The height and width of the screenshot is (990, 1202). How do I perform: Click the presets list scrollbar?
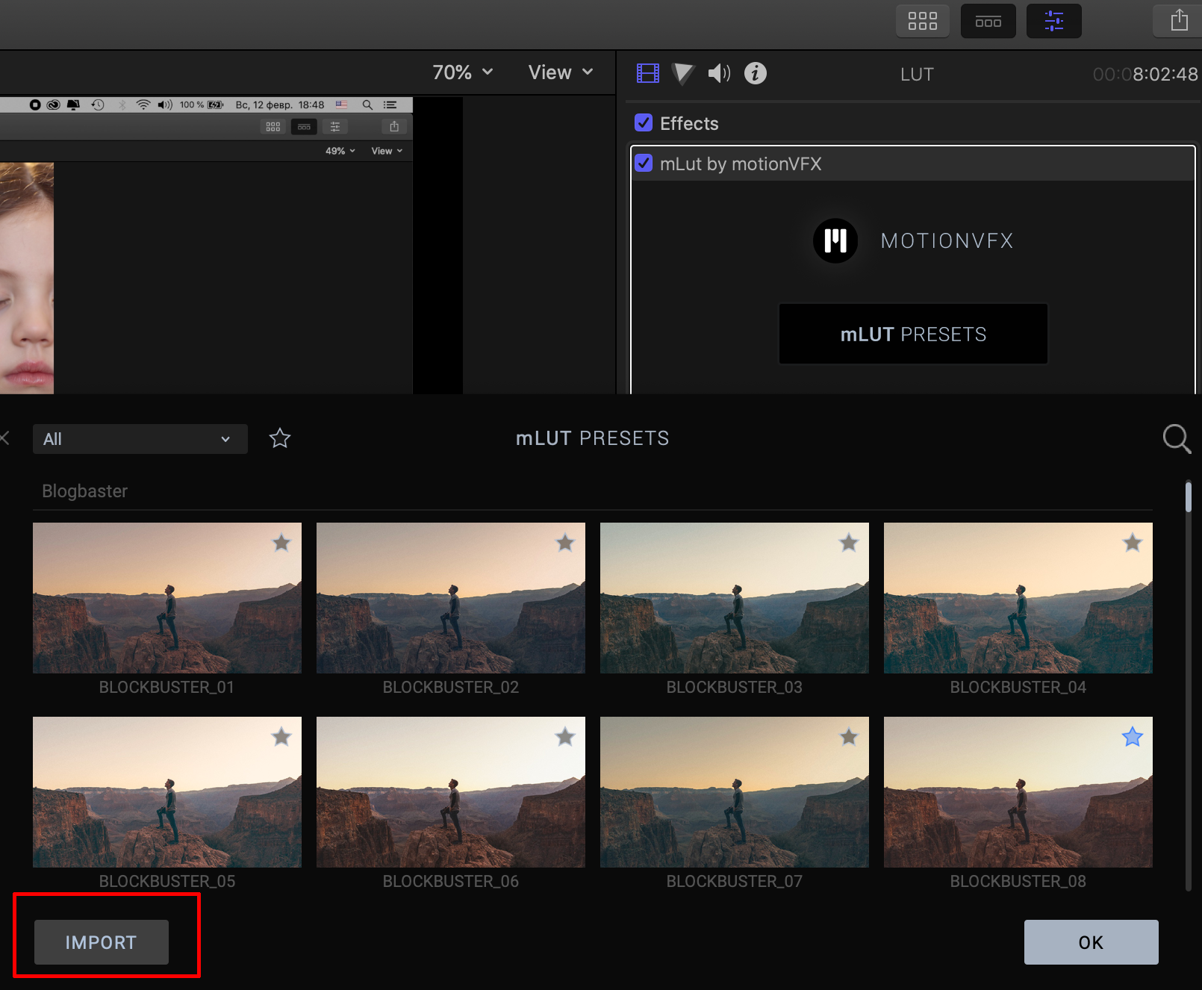[1188, 498]
